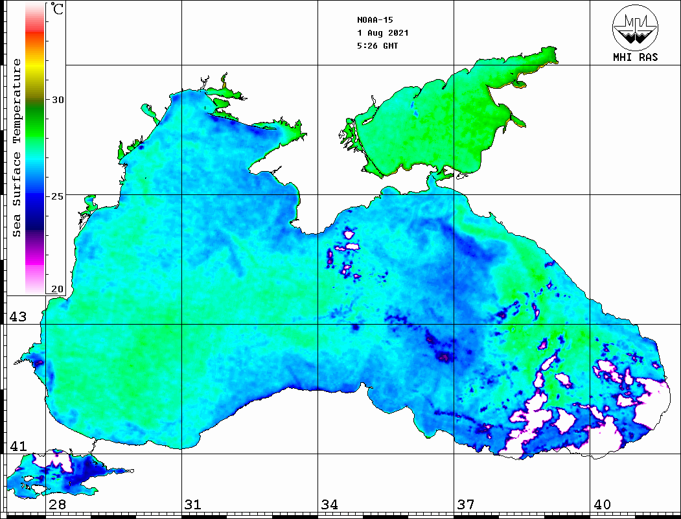This screenshot has width=681, height=519.
Task: Click longitude label '37'
Action: pyautogui.click(x=466, y=504)
